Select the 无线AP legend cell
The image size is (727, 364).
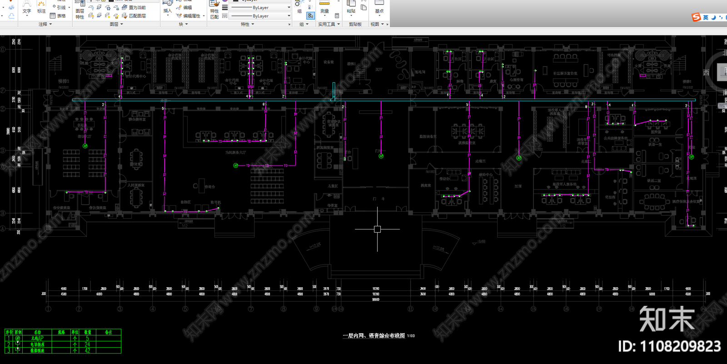37,339
